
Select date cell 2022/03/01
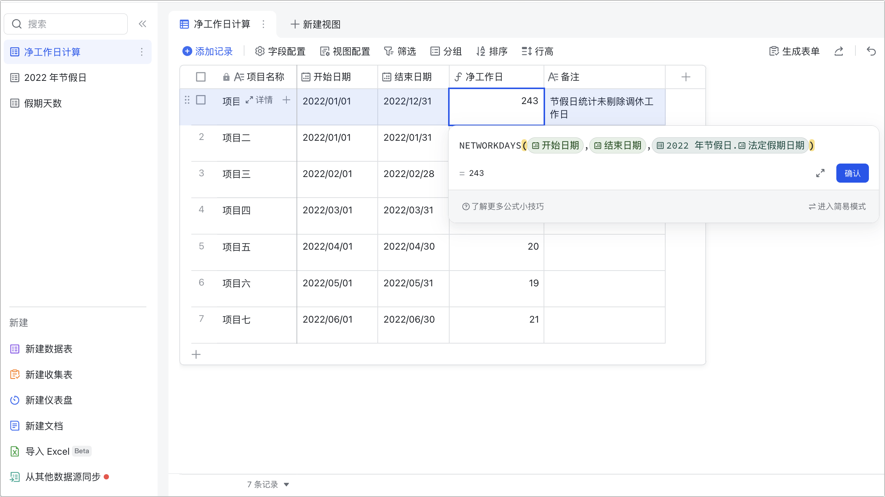(x=337, y=216)
